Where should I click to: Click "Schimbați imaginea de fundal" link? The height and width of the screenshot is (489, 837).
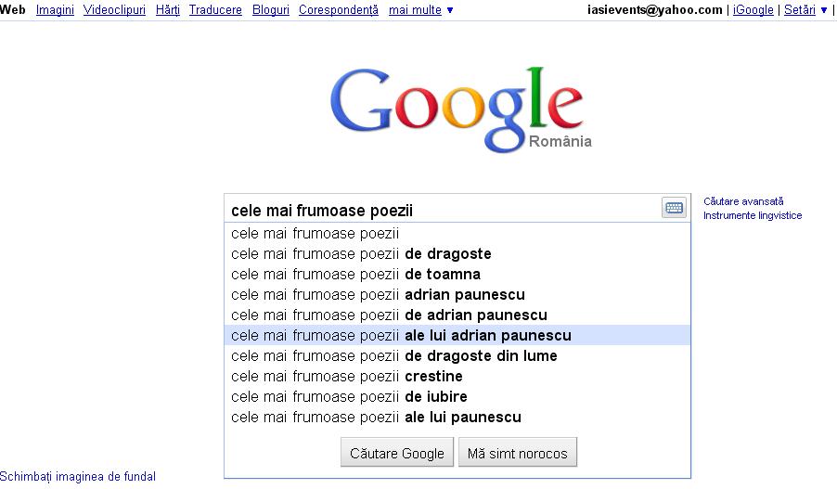tap(78, 477)
